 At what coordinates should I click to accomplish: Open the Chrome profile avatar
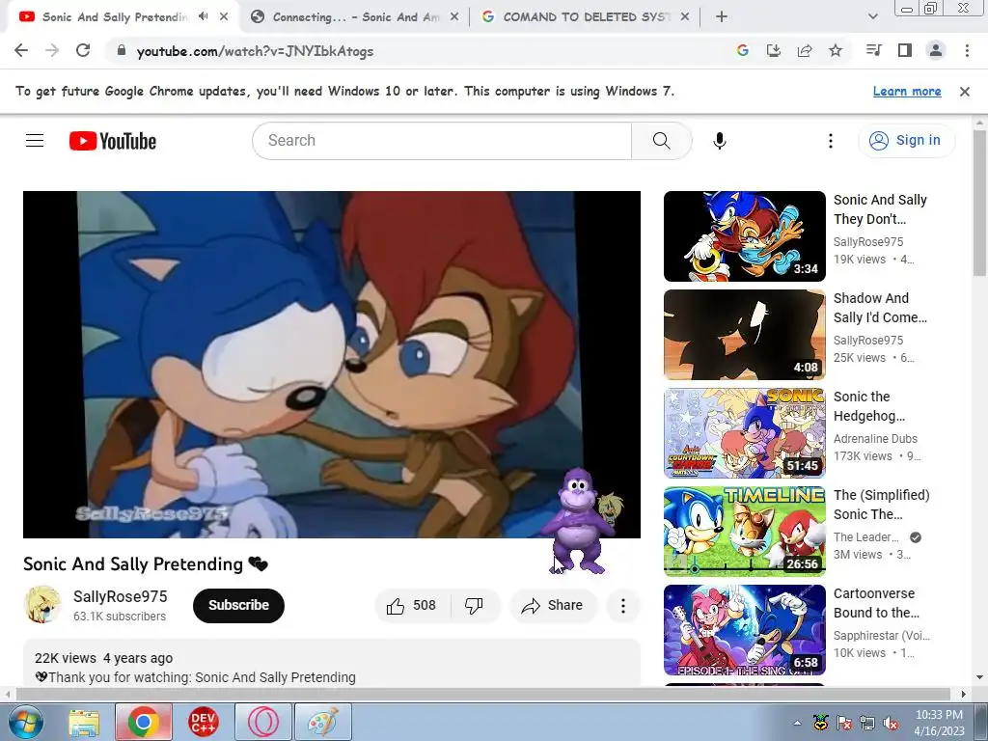click(936, 50)
